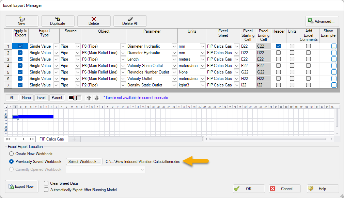Select the Create New Workbook option
Screen dimensions: 344x198
coord(11,153)
